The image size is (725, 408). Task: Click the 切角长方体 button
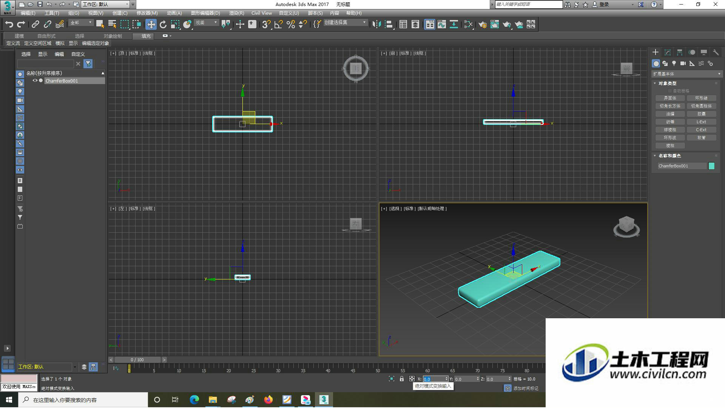click(x=670, y=106)
